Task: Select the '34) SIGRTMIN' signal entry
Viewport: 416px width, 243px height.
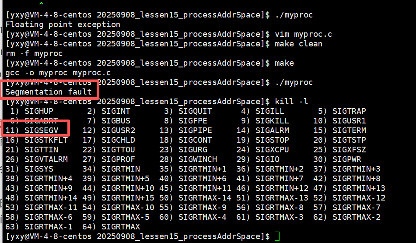Action: 111,169
